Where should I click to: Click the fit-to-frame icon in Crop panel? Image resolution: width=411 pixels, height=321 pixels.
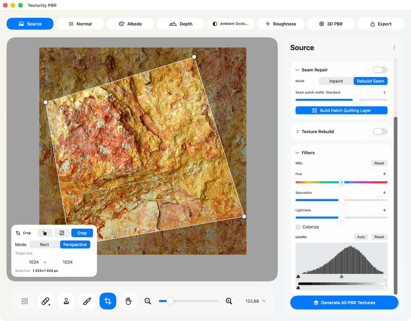(x=62, y=233)
